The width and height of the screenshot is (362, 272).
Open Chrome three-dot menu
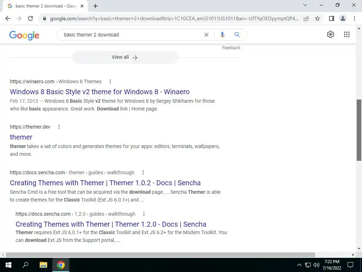(354, 18)
